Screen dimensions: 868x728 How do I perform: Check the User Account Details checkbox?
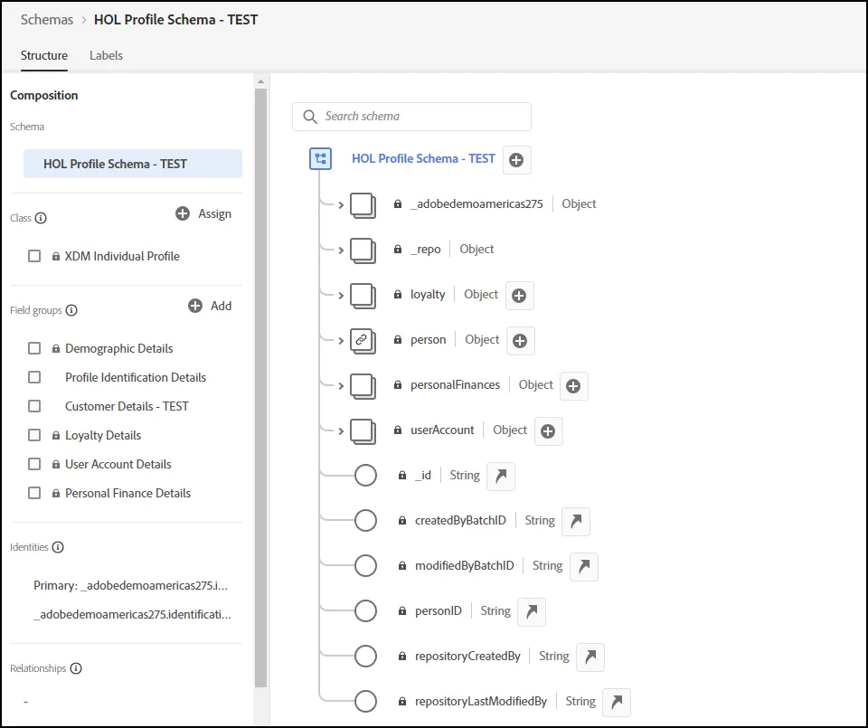pos(34,464)
